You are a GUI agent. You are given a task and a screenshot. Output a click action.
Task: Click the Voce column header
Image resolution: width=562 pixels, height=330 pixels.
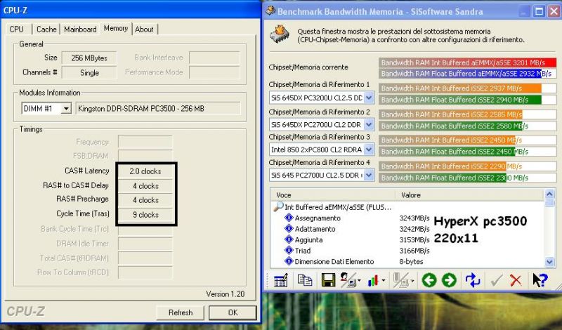(332, 195)
